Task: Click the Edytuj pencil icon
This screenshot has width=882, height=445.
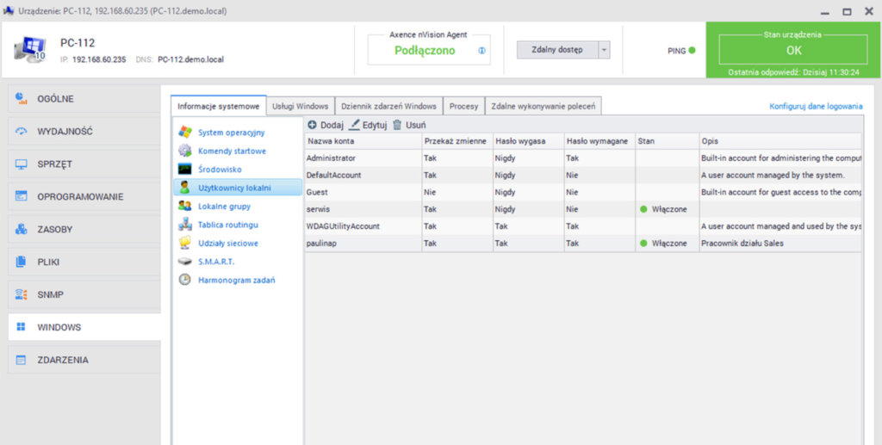Action: coord(354,125)
